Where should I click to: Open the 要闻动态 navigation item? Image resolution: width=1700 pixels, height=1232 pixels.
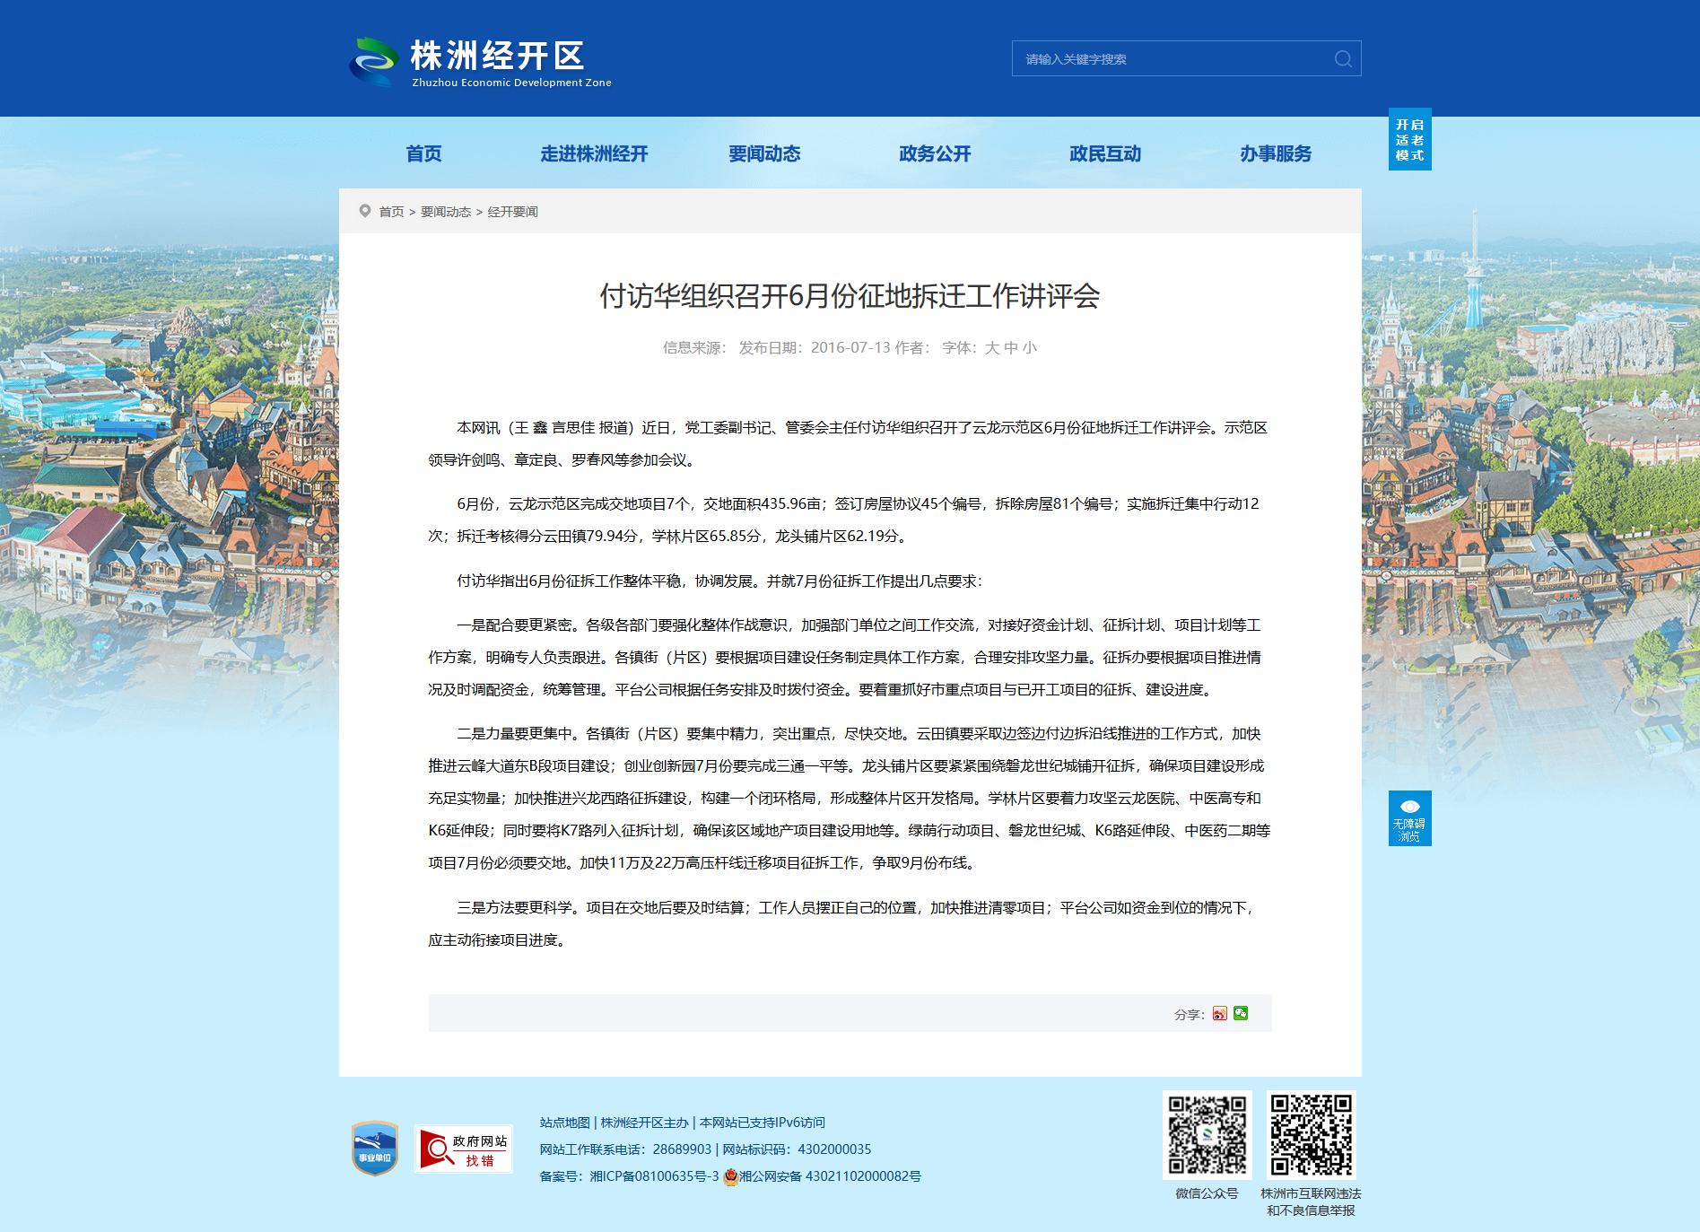[x=764, y=154]
